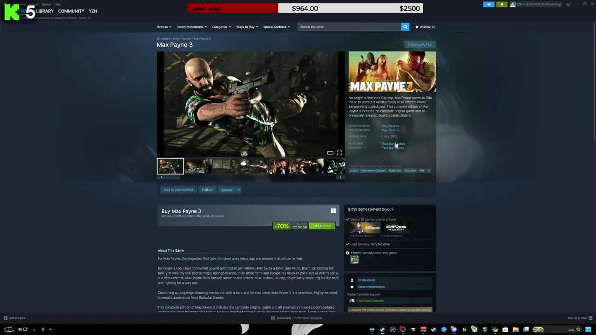Enter fullscreen mode on the screenshot viewer
This screenshot has width=596, height=335.
click(x=339, y=153)
